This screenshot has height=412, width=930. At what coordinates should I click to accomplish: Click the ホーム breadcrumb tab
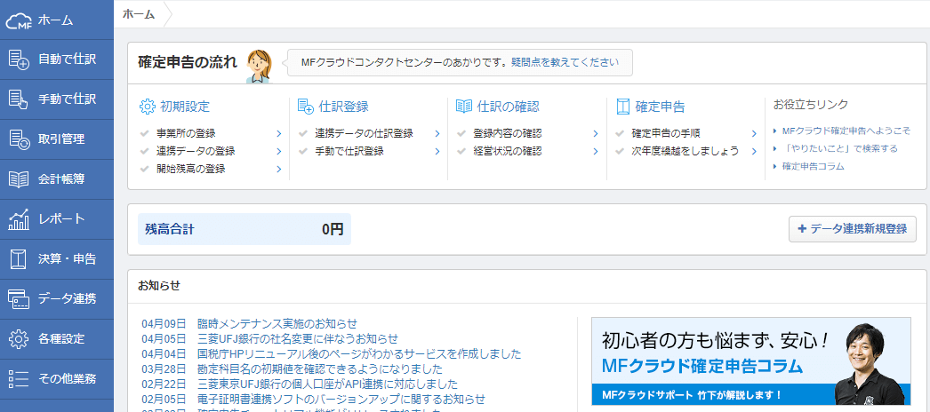point(138,14)
